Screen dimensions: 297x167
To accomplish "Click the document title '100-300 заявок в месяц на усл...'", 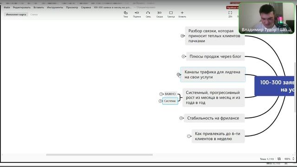I will coord(112,7).
